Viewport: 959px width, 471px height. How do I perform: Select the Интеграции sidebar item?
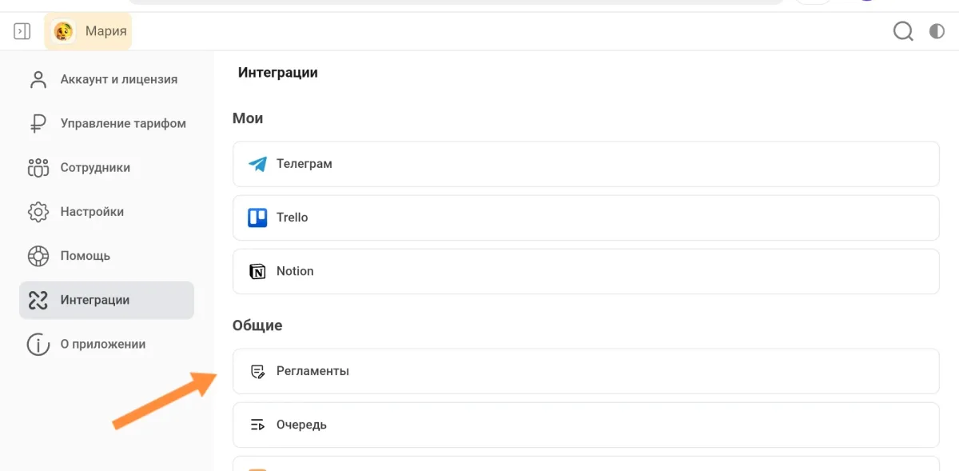click(x=94, y=300)
